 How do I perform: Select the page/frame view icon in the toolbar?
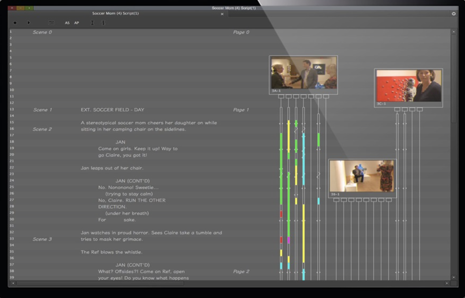click(x=51, y=23)
